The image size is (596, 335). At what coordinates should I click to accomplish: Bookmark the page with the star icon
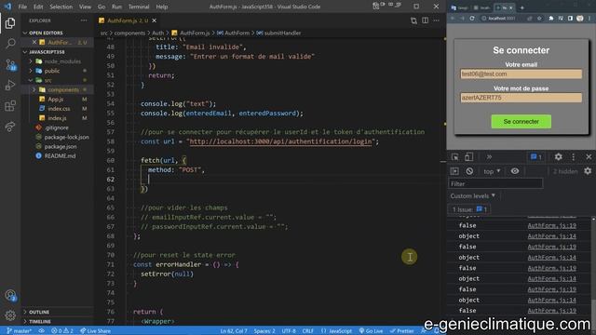click(539, 19)
